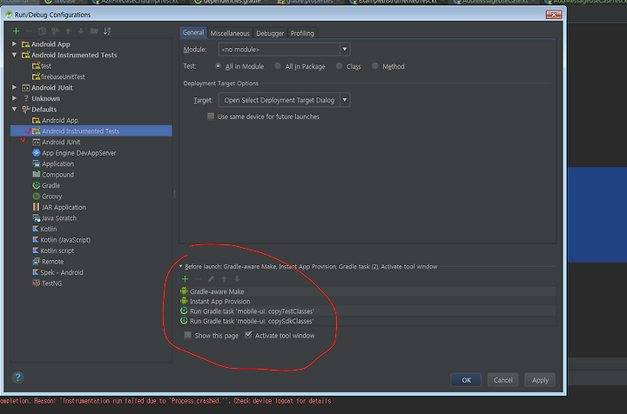Switch to Miscellaneous tab
Screen dimensions: 627x414
[x=230, y=33]
